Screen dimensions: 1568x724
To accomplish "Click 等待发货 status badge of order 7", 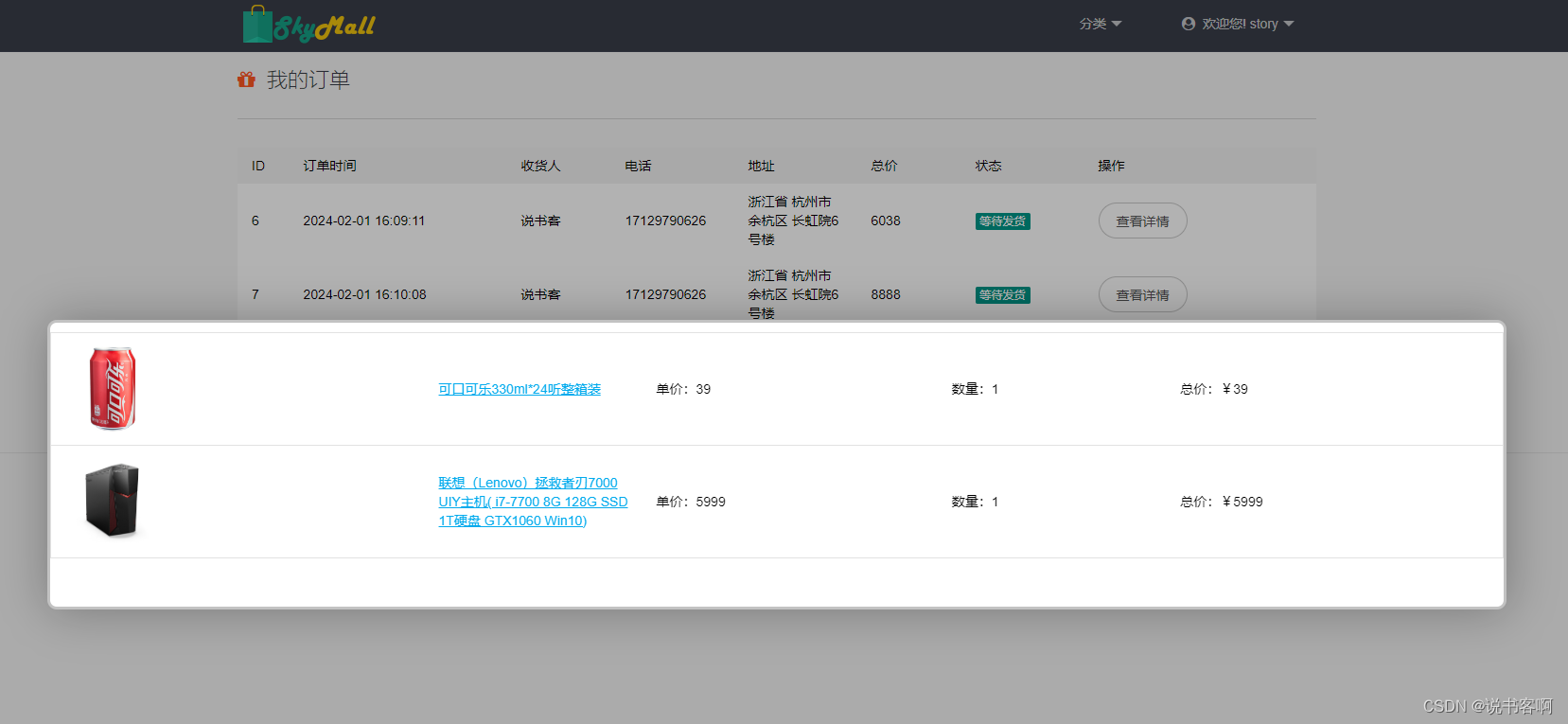I will pos(1002,295).
